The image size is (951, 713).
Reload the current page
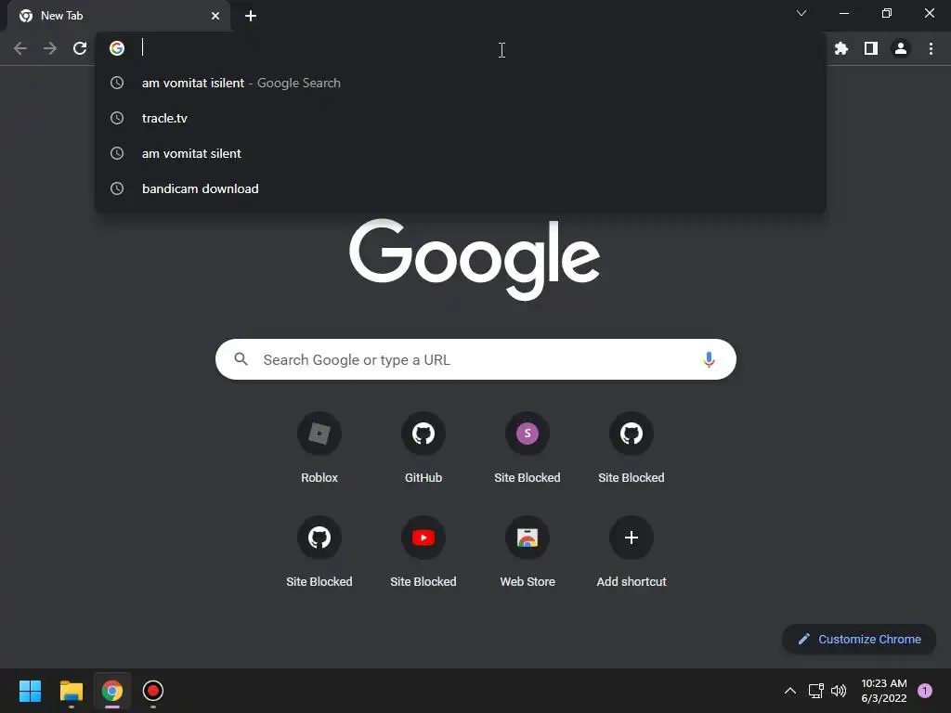80,48
